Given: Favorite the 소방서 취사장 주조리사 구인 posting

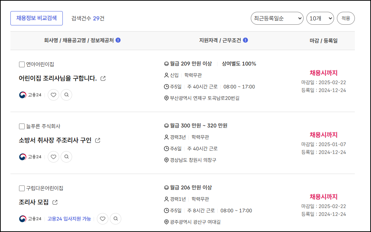Looking at the screenshot, I should coord(53,156).
